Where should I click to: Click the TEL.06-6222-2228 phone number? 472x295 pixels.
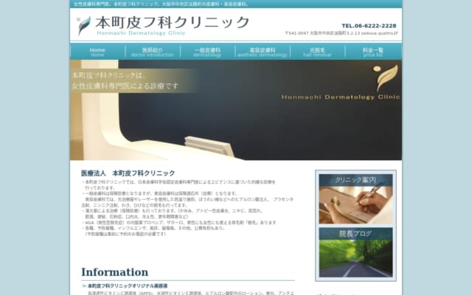(x=369, y=26)
